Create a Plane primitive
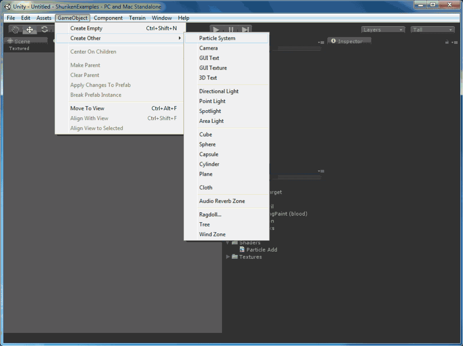This screenshot has width=463, height=346. tap(227, 174)
